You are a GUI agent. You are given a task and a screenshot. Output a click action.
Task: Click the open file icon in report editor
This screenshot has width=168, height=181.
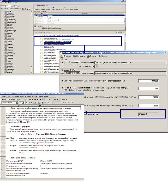(x=6, y=100)
